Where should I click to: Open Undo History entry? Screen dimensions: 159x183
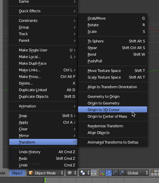tap(43, 152)
